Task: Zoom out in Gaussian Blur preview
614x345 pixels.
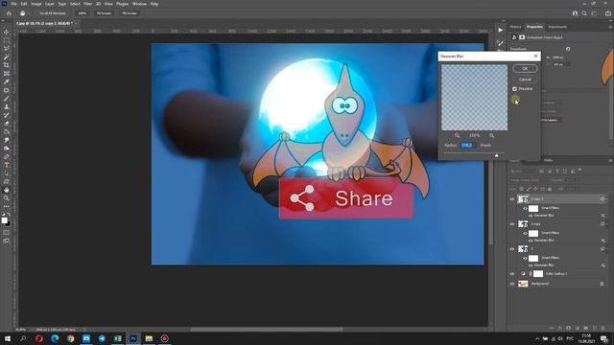Action: 457,135
